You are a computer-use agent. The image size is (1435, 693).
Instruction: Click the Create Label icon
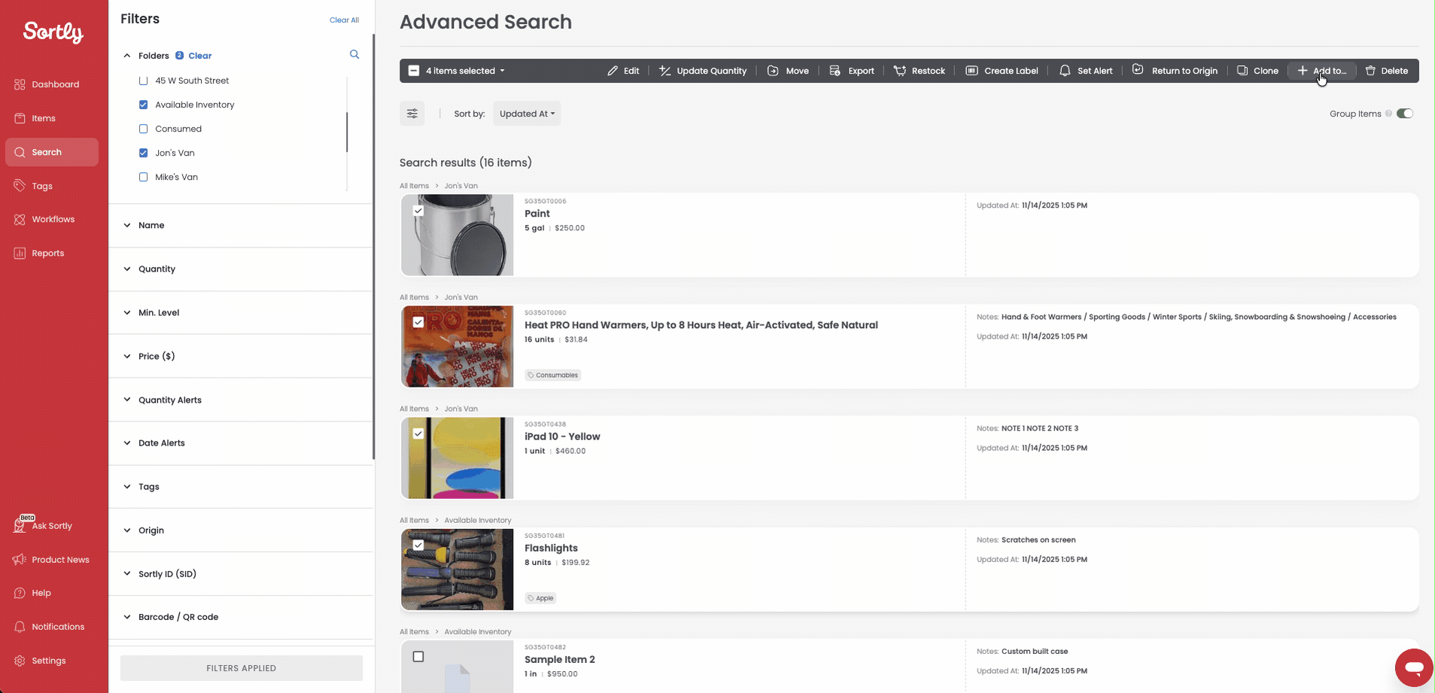coord(971,71)
